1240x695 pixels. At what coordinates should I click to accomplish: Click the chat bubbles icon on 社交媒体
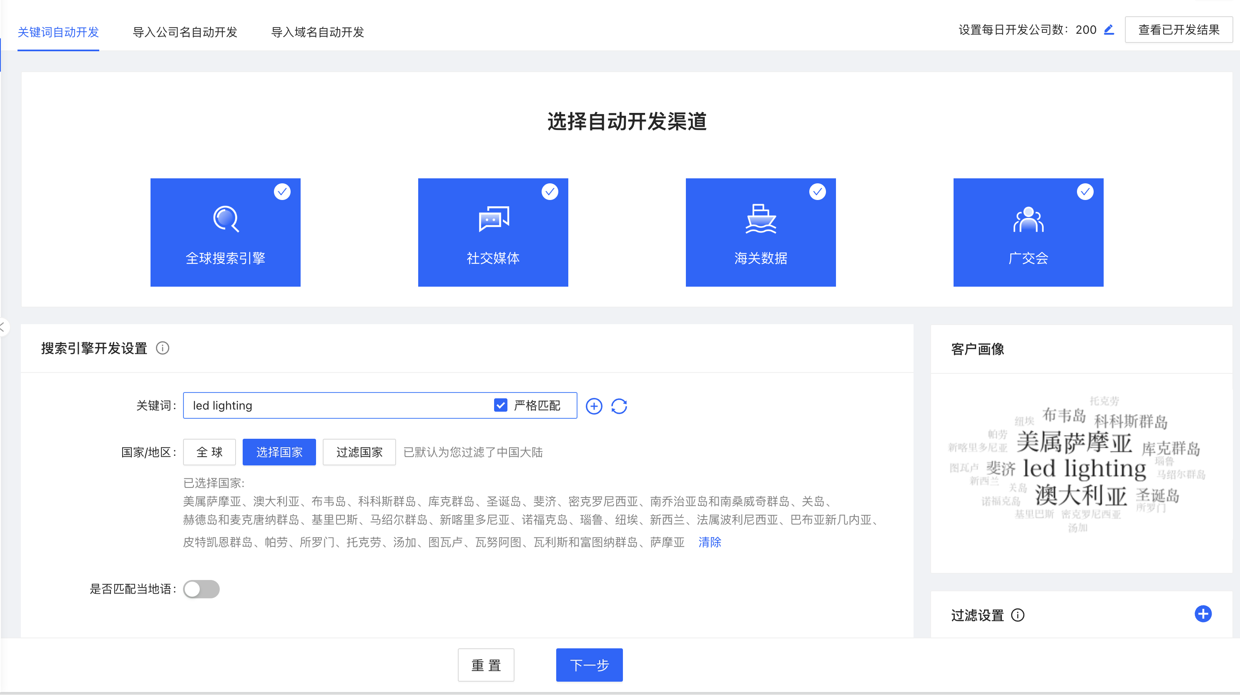coord(493,219)
